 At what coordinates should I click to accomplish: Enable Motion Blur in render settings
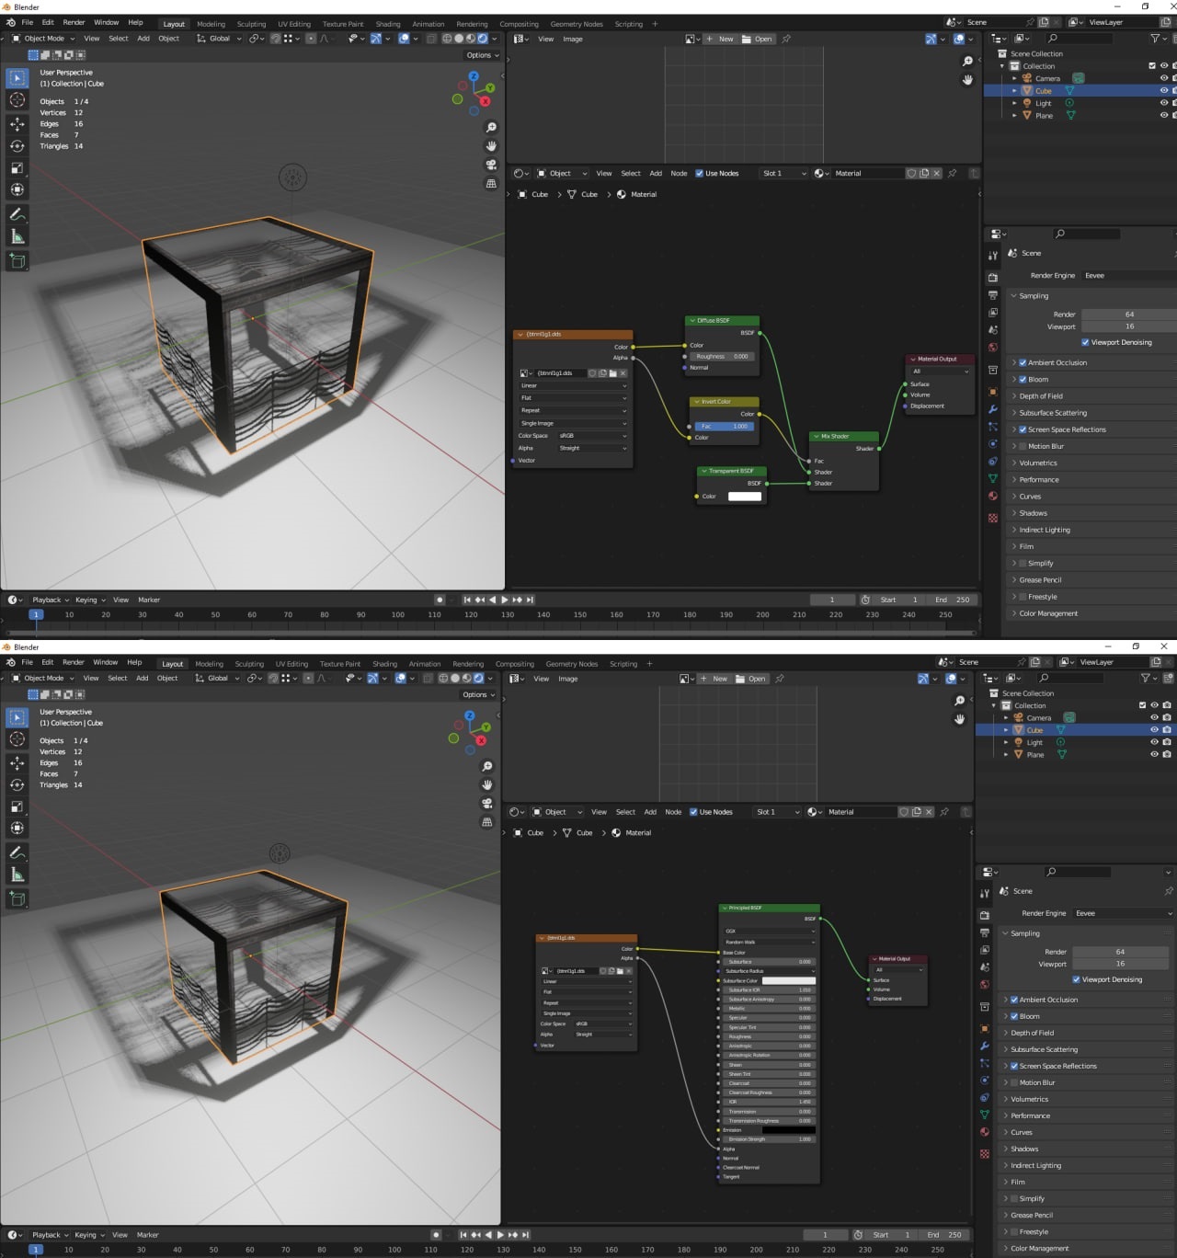point(1023,446)
